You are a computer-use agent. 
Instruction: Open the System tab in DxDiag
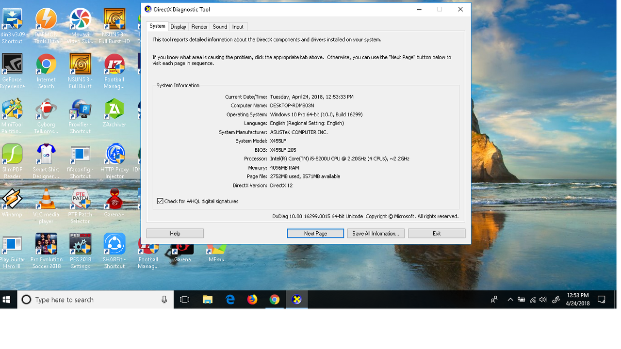coord(157,26)
